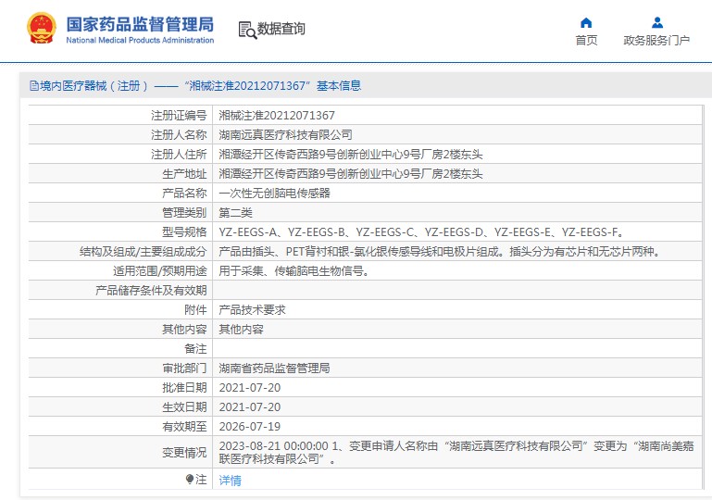Select product name 一次性无创脑电传感器
The width and height of the screenshot is (712, 500).
click(275, 194)
